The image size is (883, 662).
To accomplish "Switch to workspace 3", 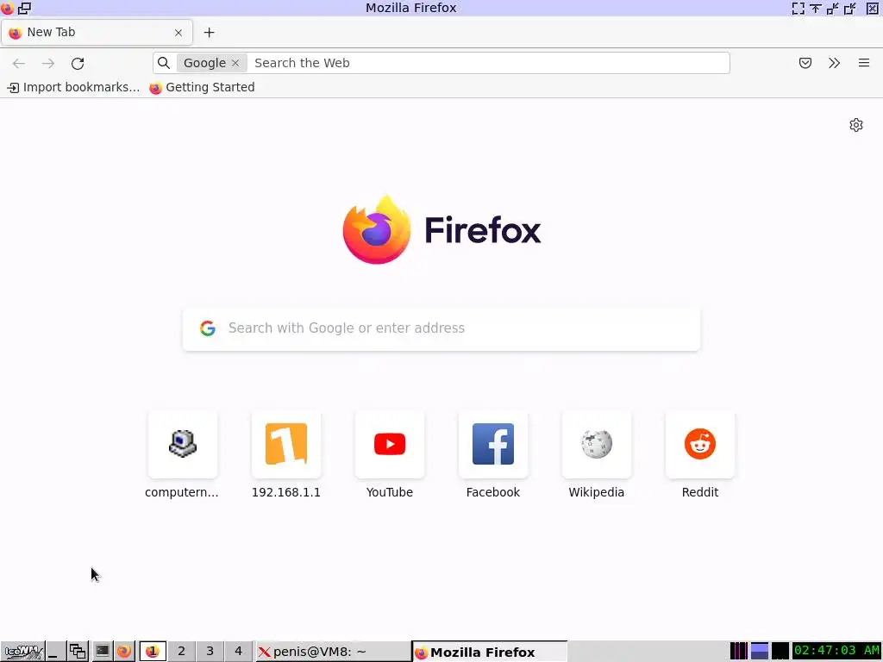I will [210, 652].
